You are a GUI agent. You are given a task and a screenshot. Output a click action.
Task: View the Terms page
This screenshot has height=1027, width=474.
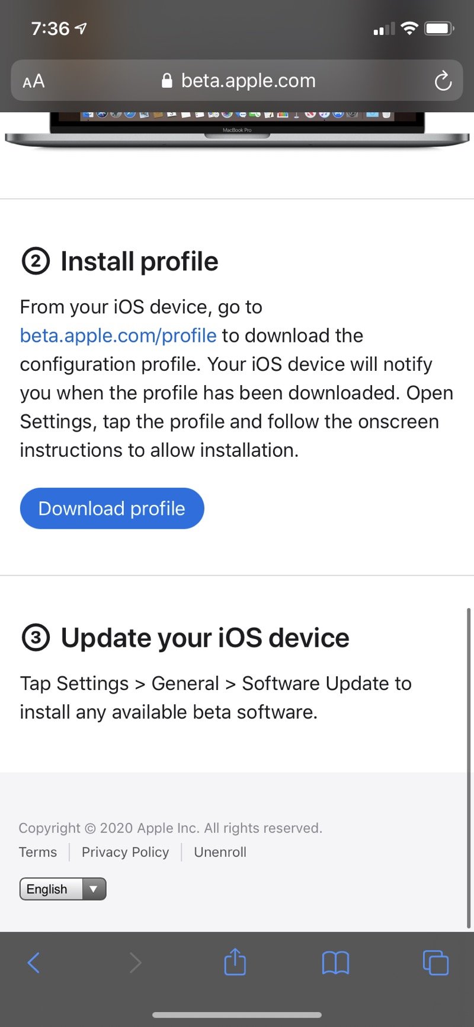[x=37, y=852]
